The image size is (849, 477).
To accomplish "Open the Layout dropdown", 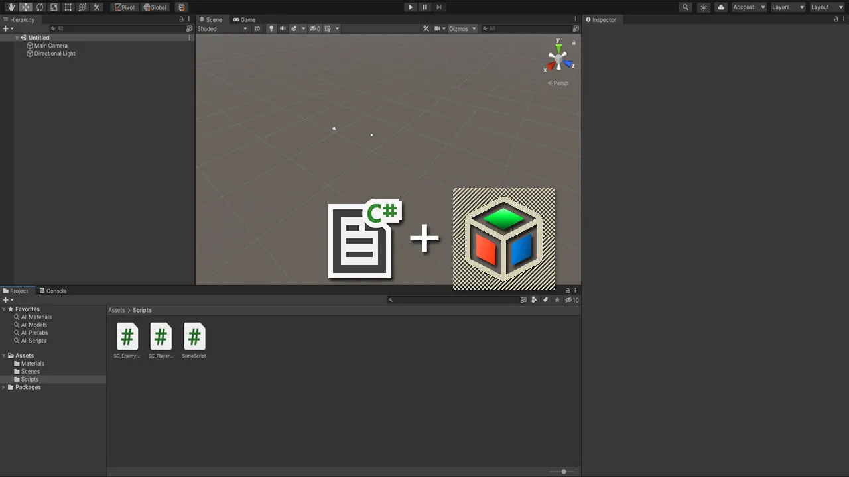I will point(826,7).
